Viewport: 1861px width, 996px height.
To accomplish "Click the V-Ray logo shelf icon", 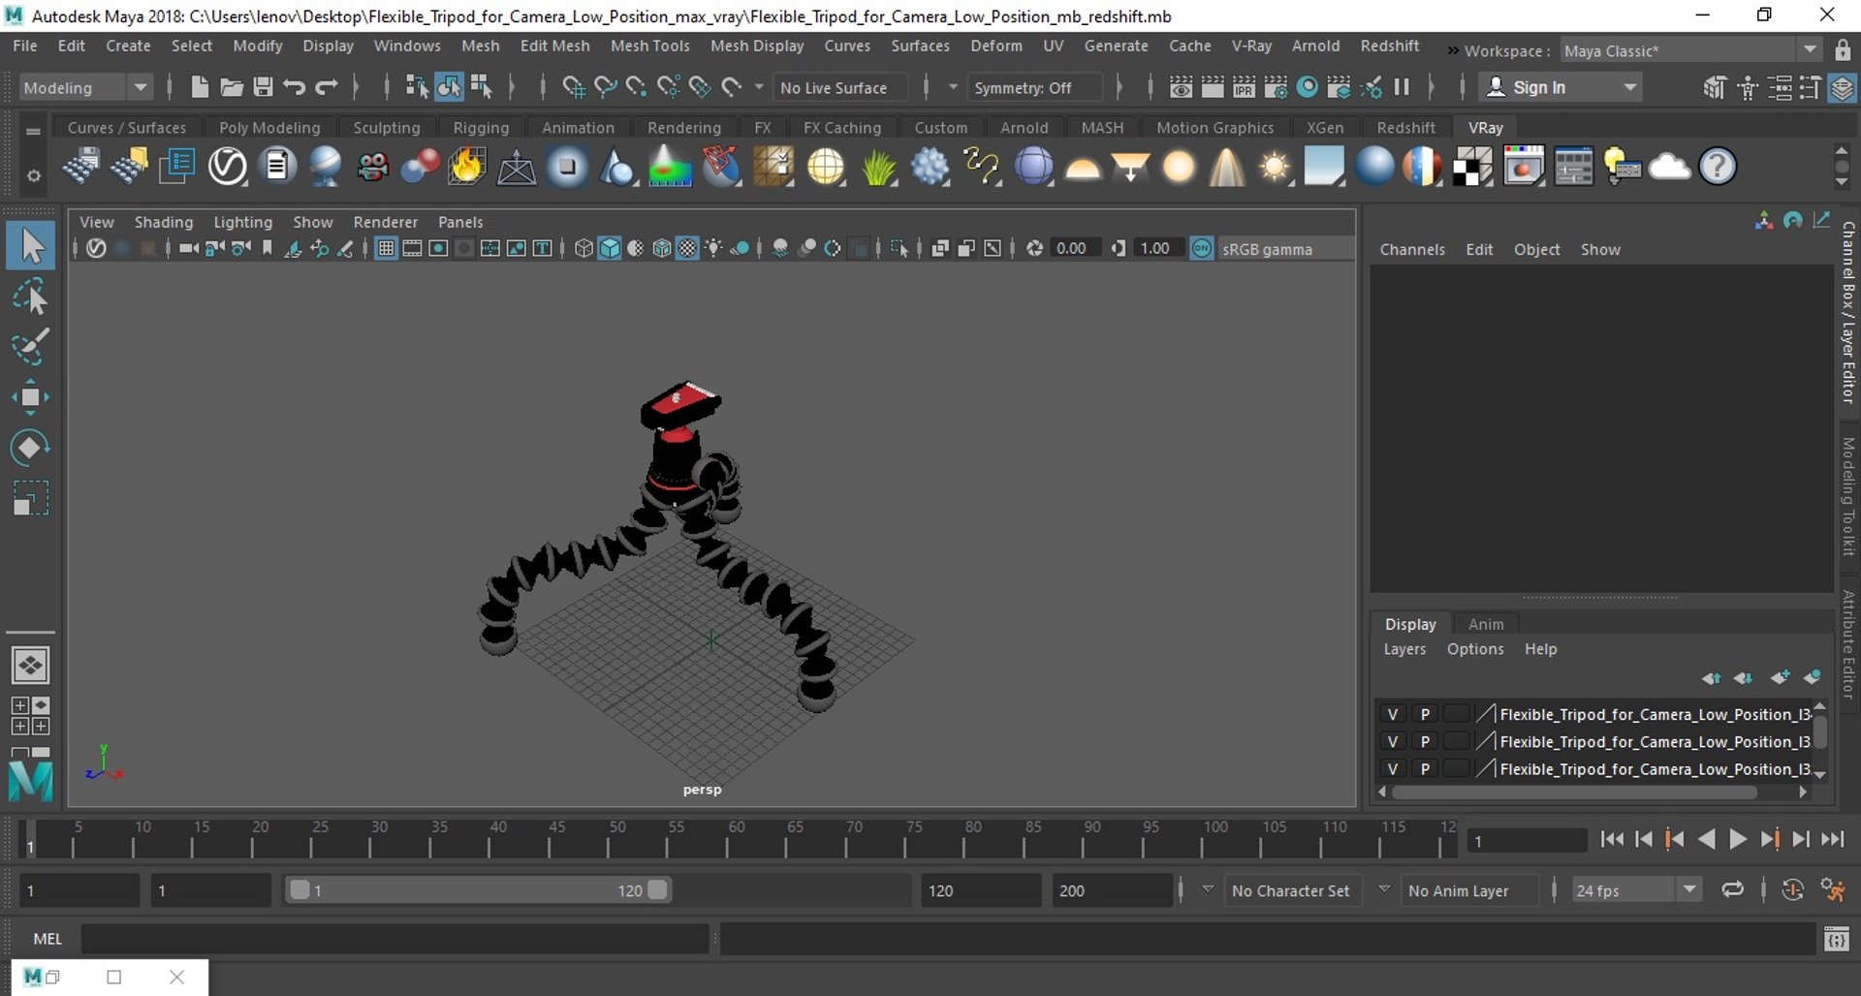I will pyautogui.click(x=228, y=167).
